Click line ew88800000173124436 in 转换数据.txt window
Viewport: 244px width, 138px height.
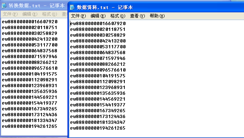pyautogui.click(x=30, y=115)
